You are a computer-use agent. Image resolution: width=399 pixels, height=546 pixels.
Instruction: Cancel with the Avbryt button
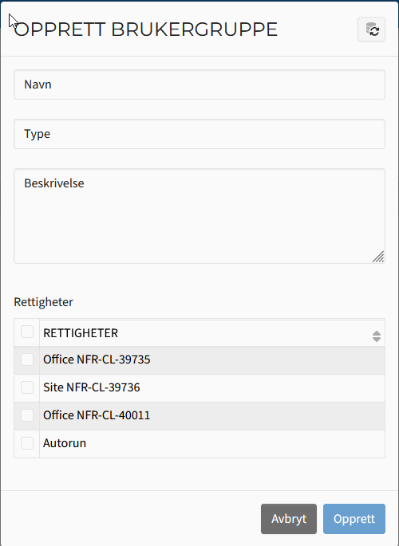289,519
